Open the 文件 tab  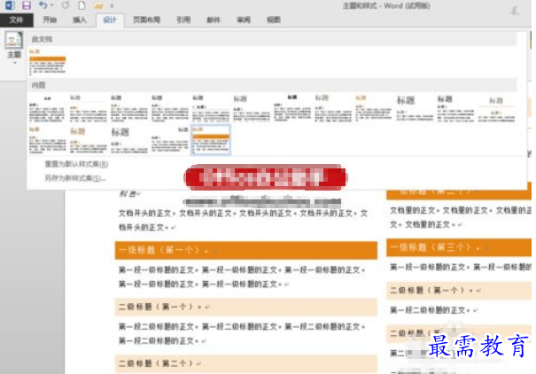pos(17,20)
